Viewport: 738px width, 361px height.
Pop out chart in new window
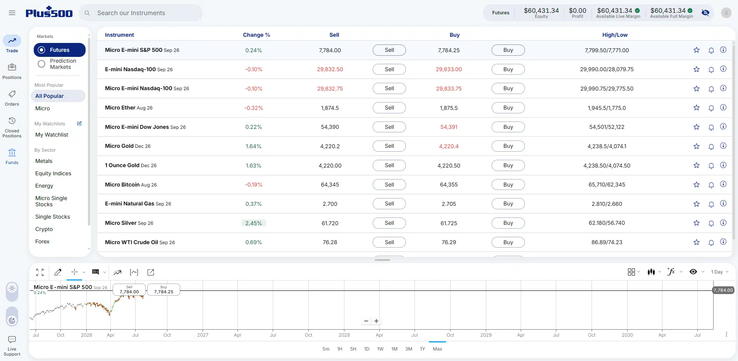[151, 272]
